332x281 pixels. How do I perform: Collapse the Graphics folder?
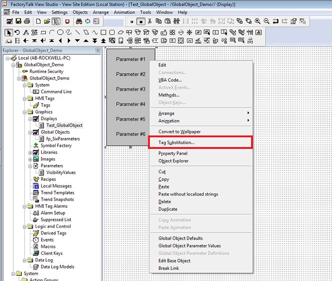click(x=25, y=112)
